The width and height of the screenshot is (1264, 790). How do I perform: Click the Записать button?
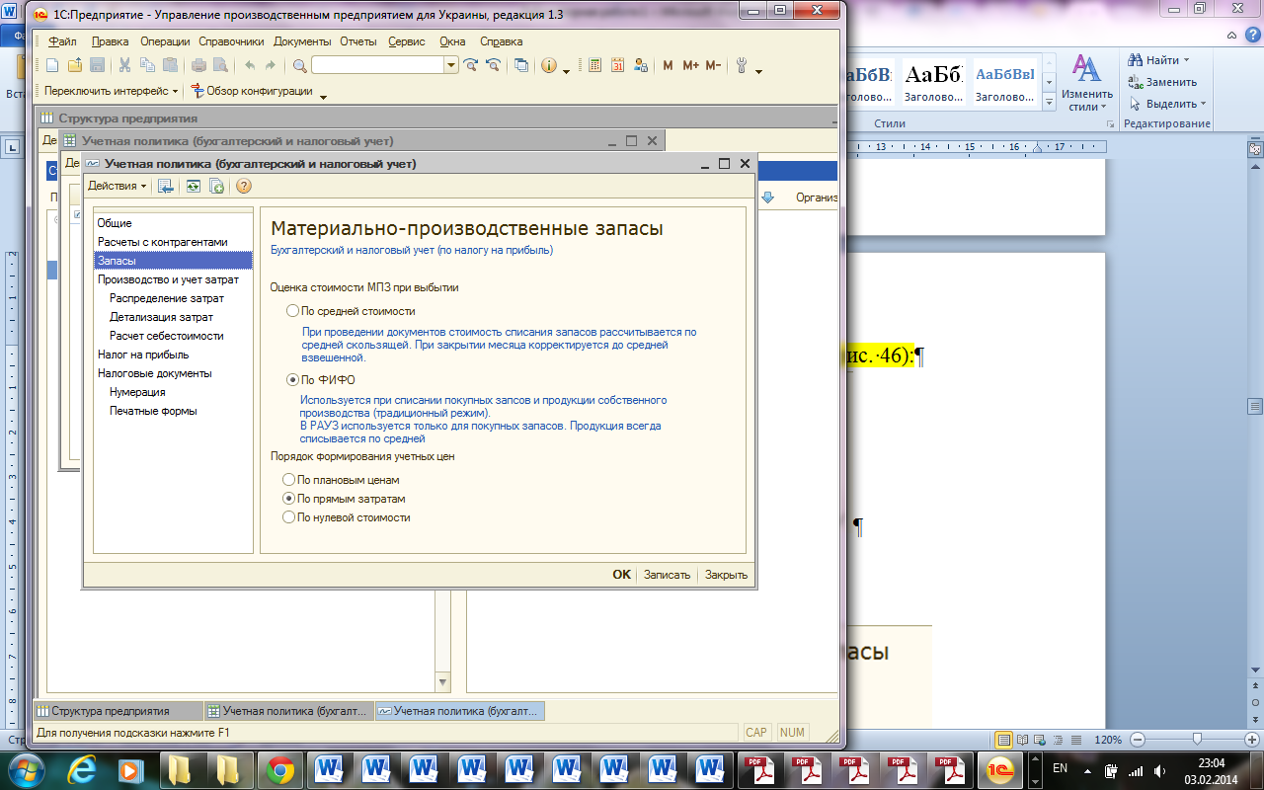coord(667,575)
